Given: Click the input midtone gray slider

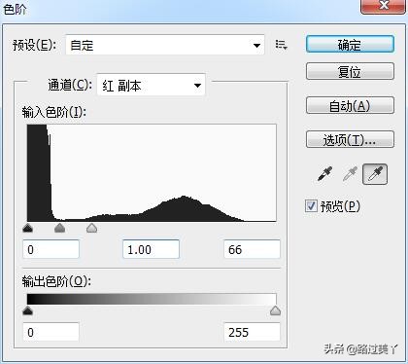Looking at the screenshot, I should click(x=59, y=228).
